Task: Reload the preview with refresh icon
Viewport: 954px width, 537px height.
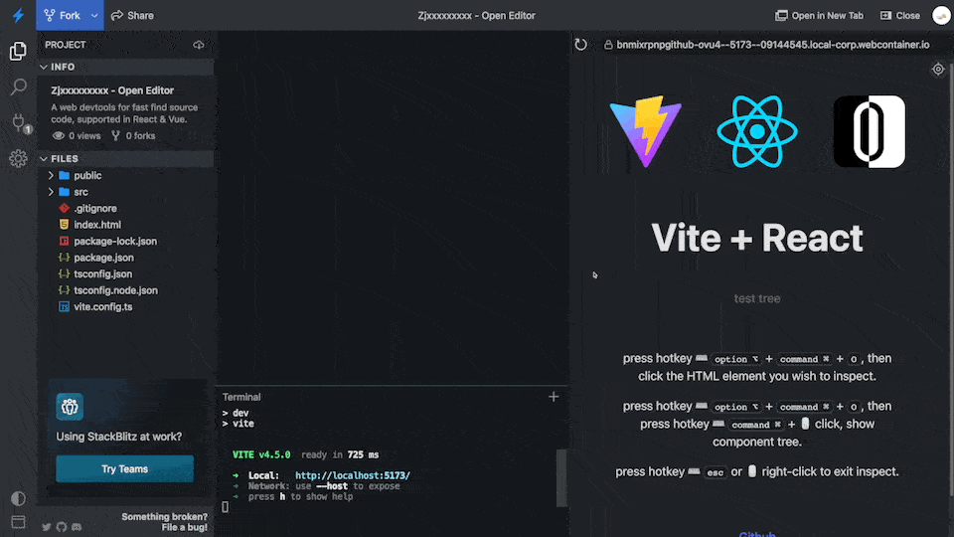Action: click(x=581, y=45)
